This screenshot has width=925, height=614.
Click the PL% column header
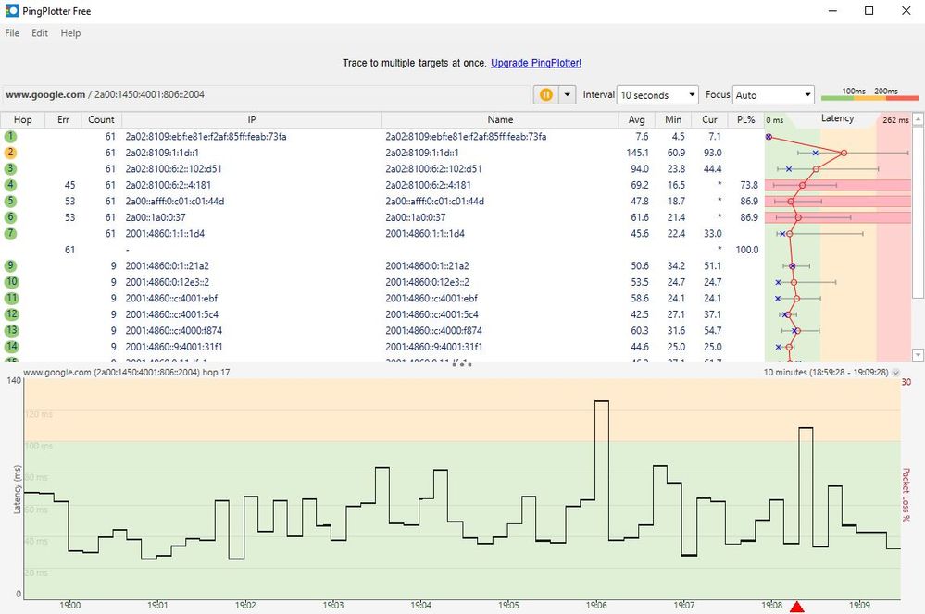point(745,120)
